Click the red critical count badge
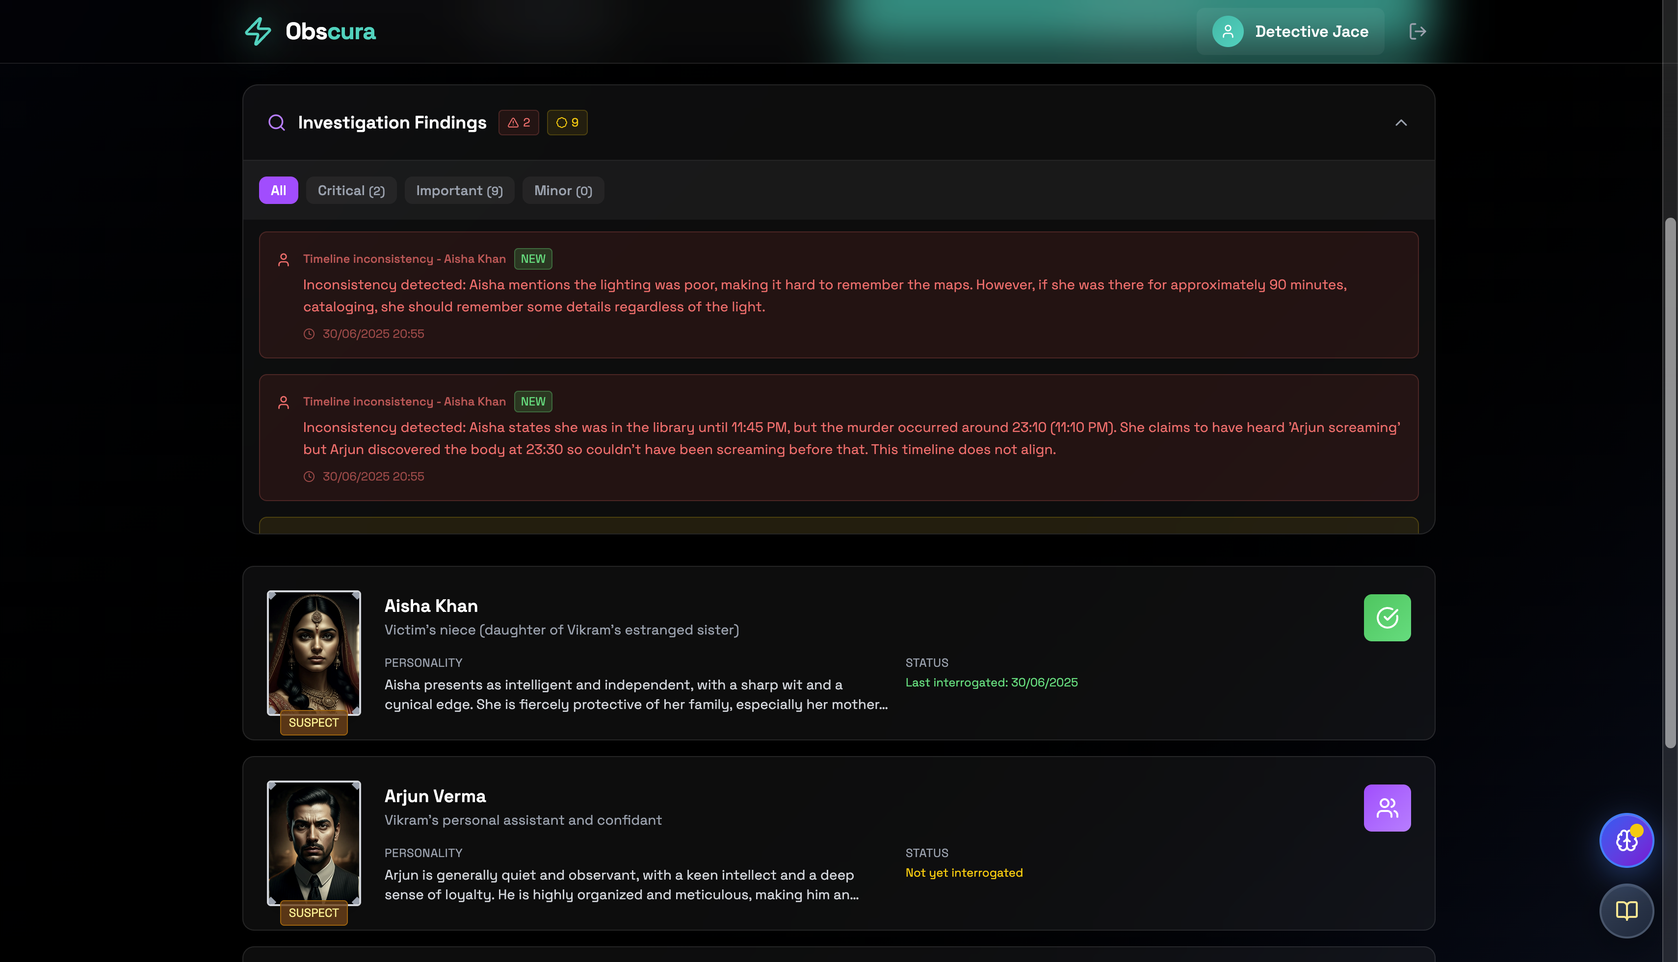This screenshot has width=1678, height=962. coord(518,122)
